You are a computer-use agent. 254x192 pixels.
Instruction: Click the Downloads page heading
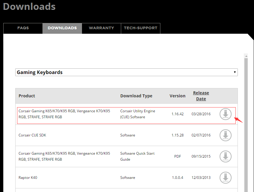point(29,7)
